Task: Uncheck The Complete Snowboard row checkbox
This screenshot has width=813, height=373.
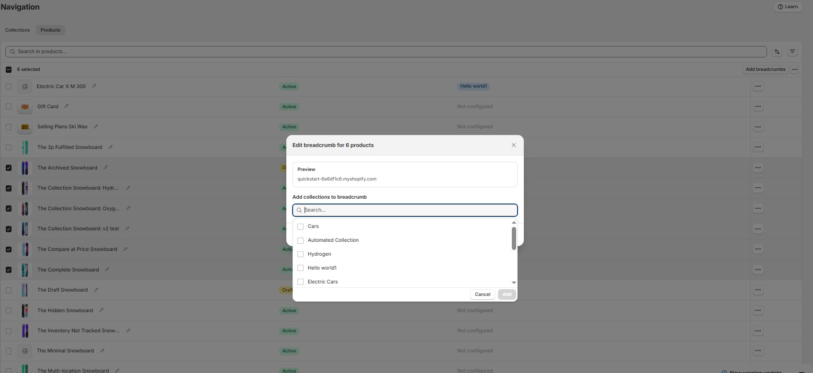Action: tap(9, 270)
